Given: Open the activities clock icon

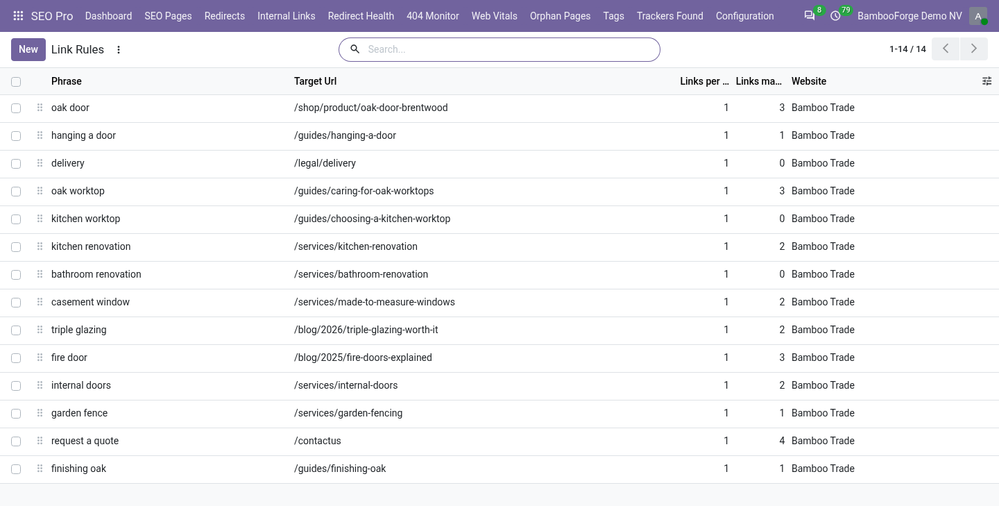Looking at the screenshot, I should coord(835,16).
